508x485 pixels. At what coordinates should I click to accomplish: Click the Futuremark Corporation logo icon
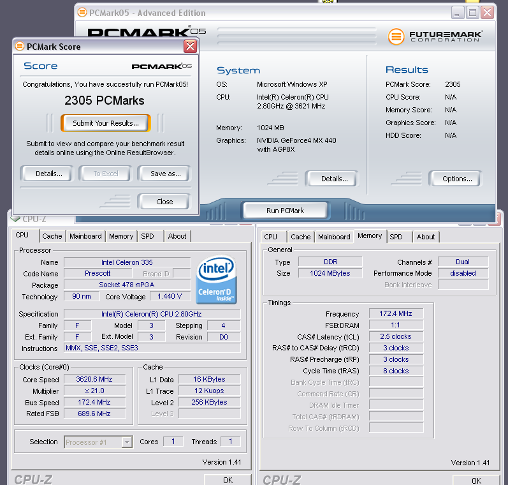coord(396,36)
